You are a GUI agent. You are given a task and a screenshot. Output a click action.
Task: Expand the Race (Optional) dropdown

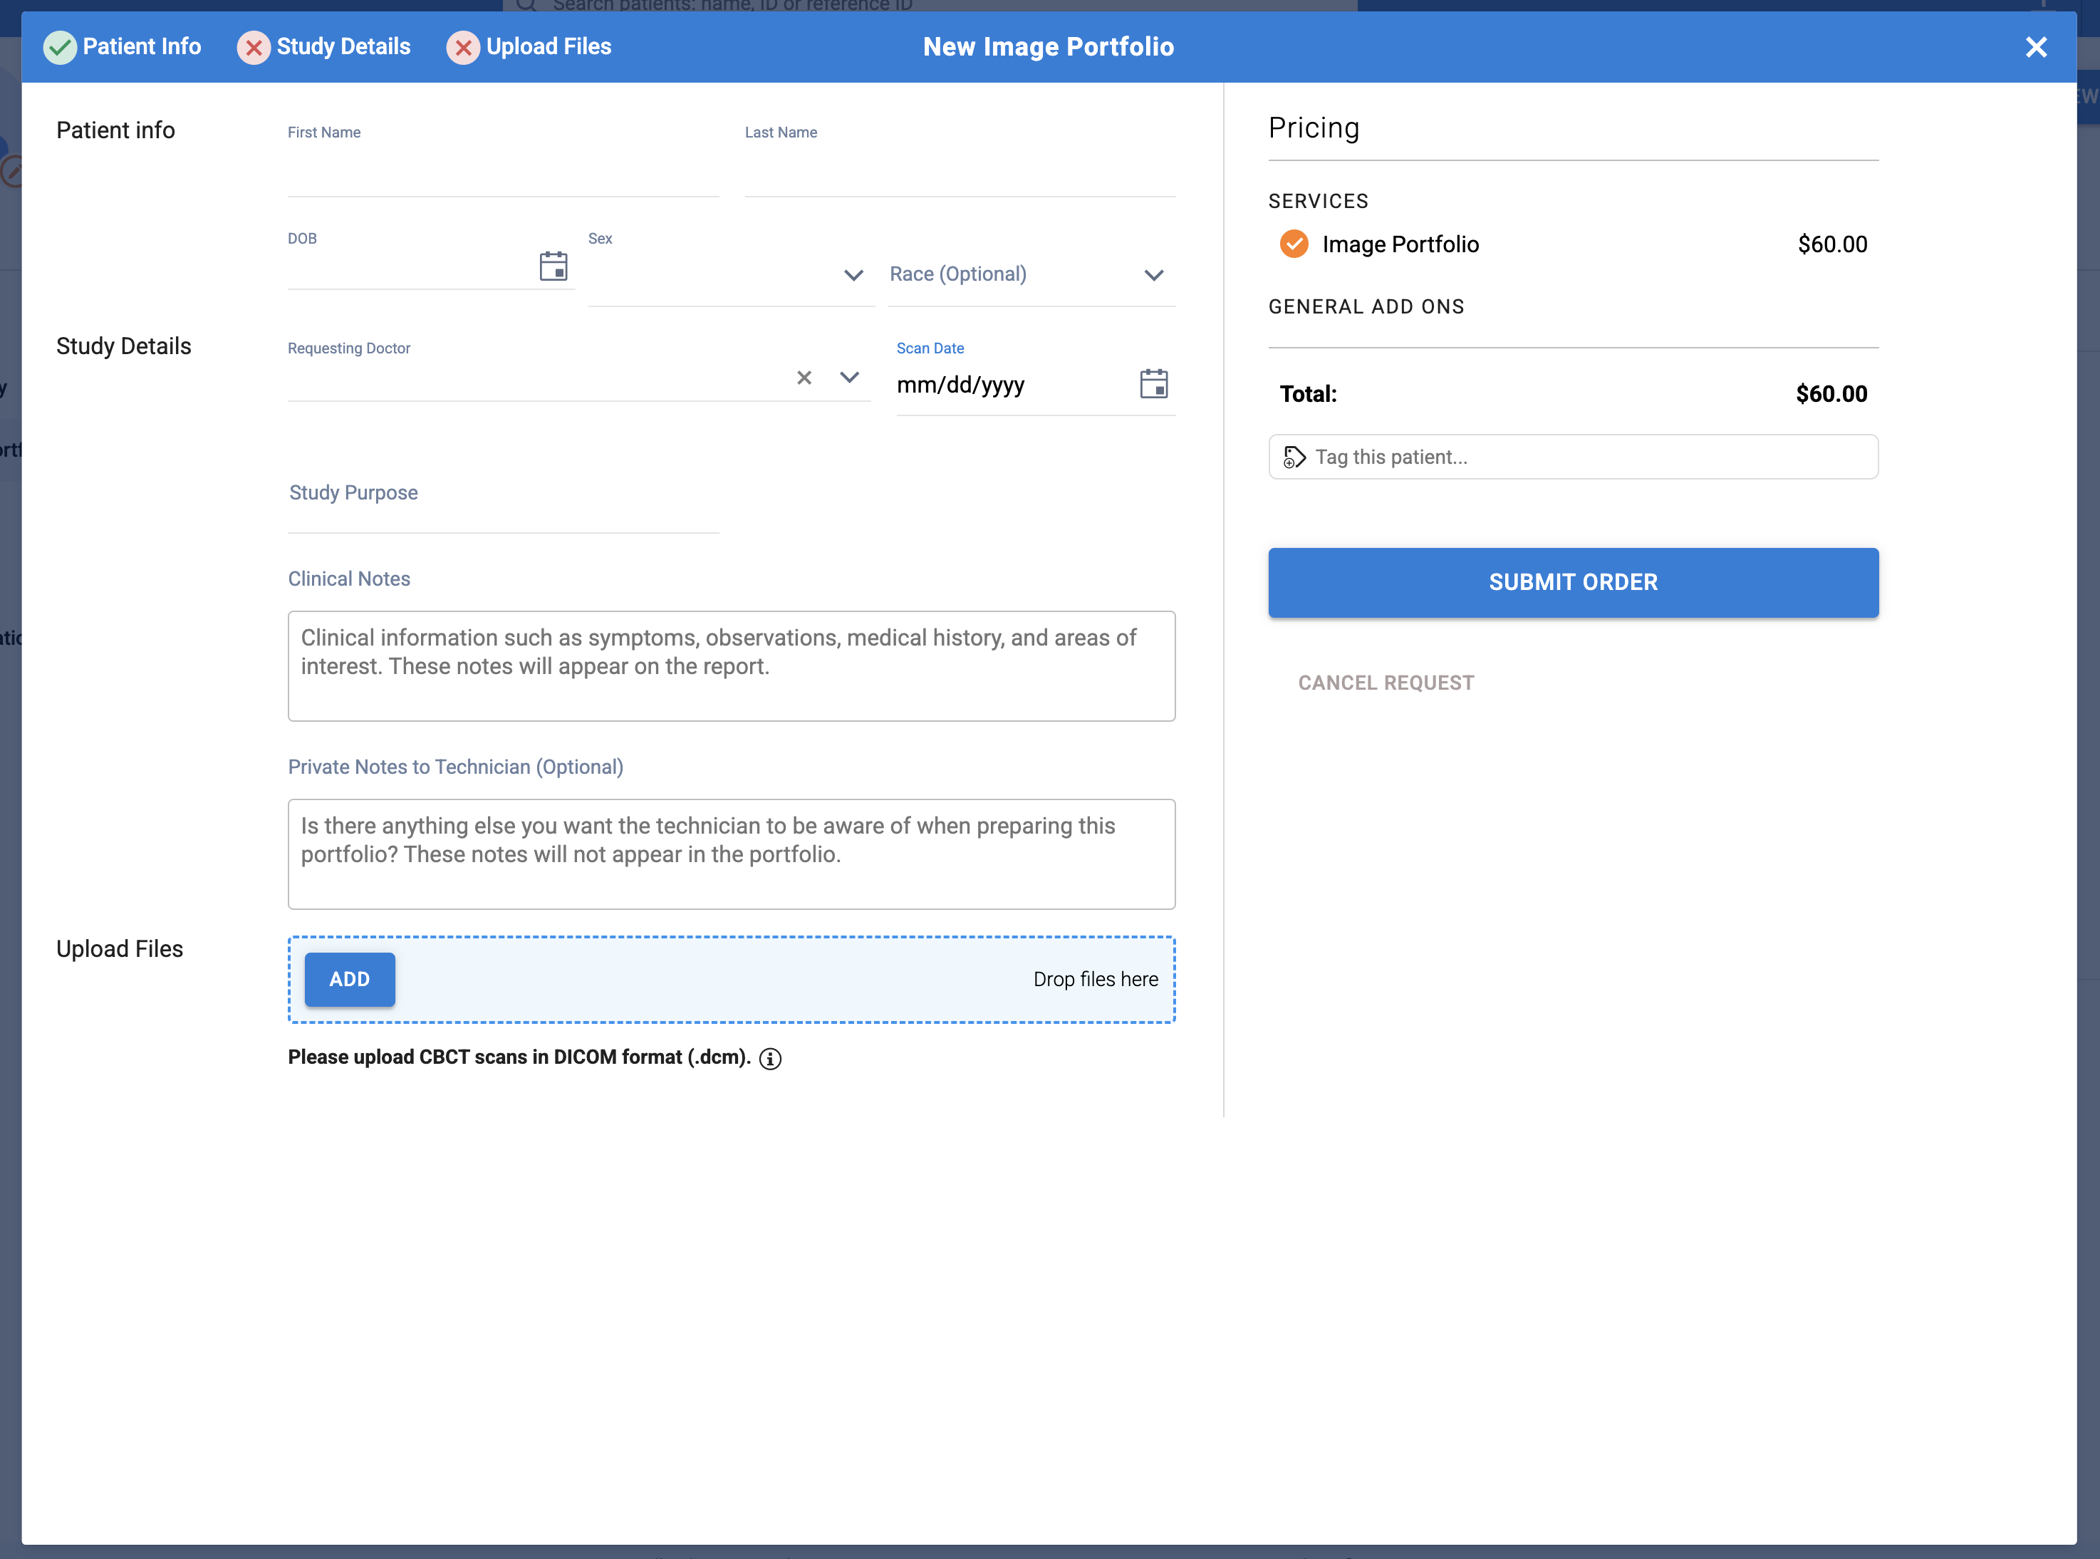tap(1153, 274)
